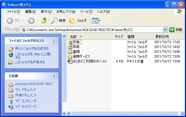Sort by サイズ column header

[x=118, y=37]
